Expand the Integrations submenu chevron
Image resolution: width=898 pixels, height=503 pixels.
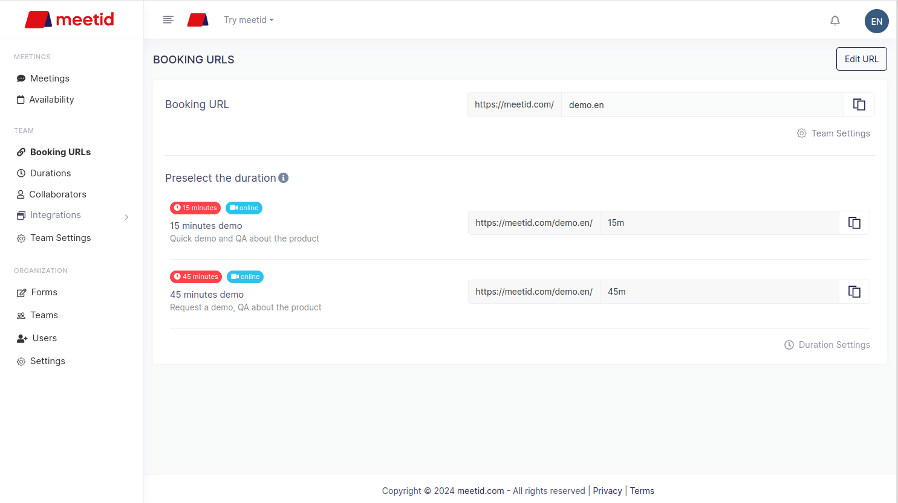(126, 217)
